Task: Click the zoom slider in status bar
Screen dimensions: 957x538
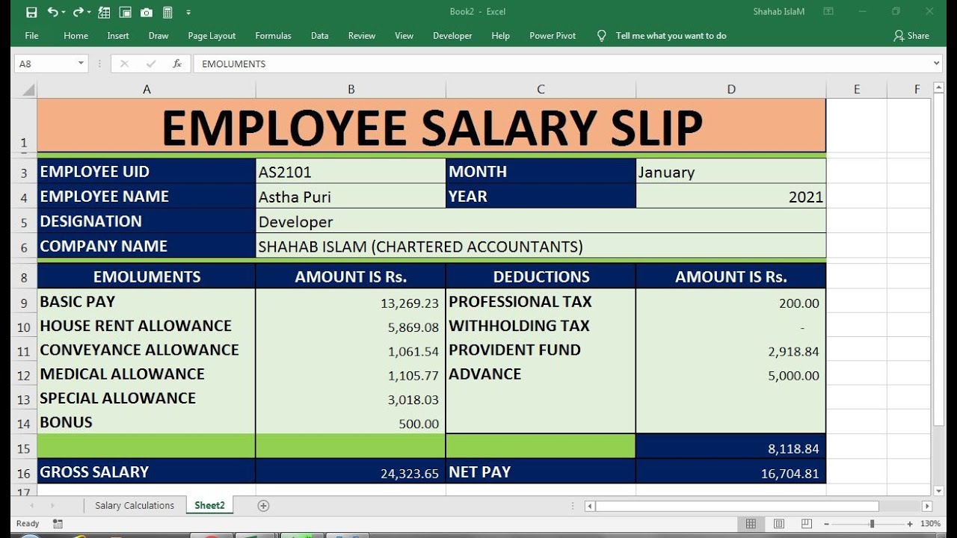Action: (872, 524)
